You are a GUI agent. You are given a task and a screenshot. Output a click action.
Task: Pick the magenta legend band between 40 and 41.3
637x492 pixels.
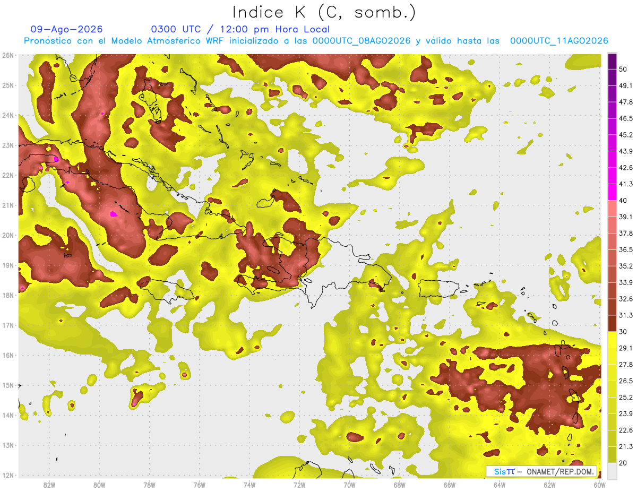[612, 192]
